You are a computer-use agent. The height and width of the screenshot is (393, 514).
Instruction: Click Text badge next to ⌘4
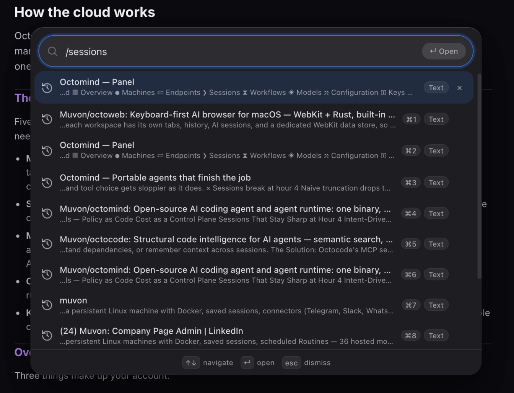pyautogui.click(x=436, y=213)
